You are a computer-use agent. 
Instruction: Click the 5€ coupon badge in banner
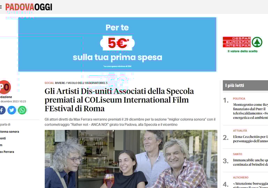point(117,43)
